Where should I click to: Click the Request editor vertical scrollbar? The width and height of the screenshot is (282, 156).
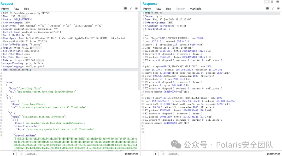(139, 51)
